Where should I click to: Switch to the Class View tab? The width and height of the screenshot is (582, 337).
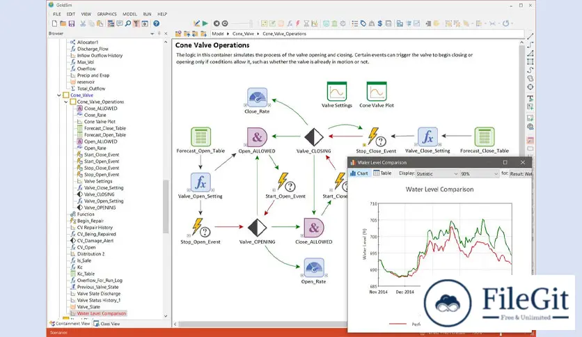(107, 324)
